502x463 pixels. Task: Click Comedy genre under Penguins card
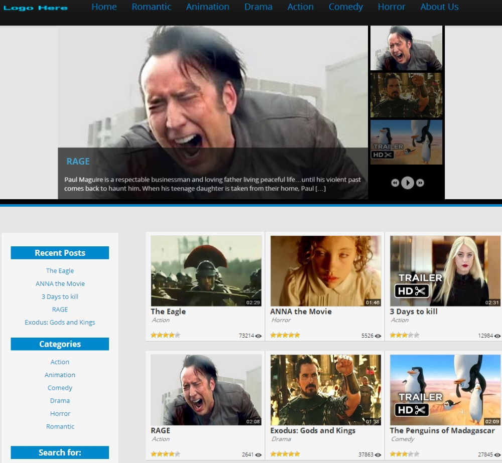tap(403, 439)
